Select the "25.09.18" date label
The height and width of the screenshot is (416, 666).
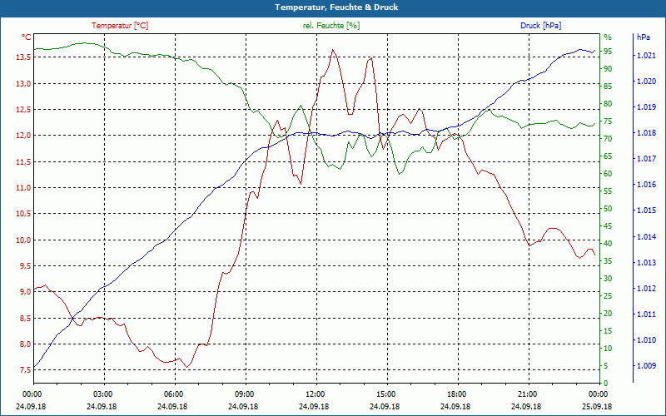[x=597, y=406]
